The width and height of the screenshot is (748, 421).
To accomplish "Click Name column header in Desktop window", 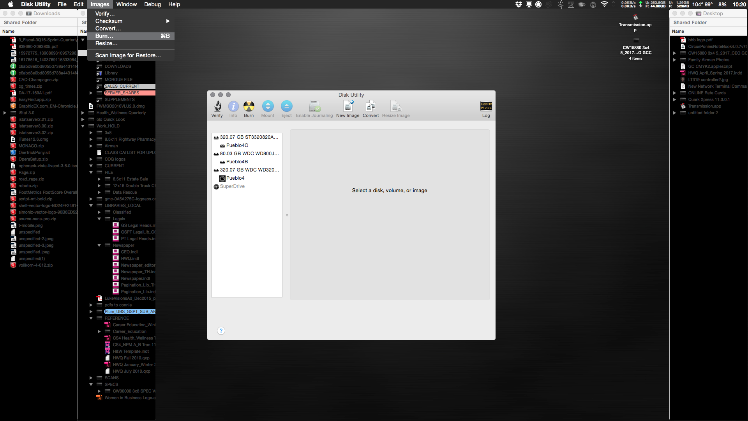I will coord(709,31).
